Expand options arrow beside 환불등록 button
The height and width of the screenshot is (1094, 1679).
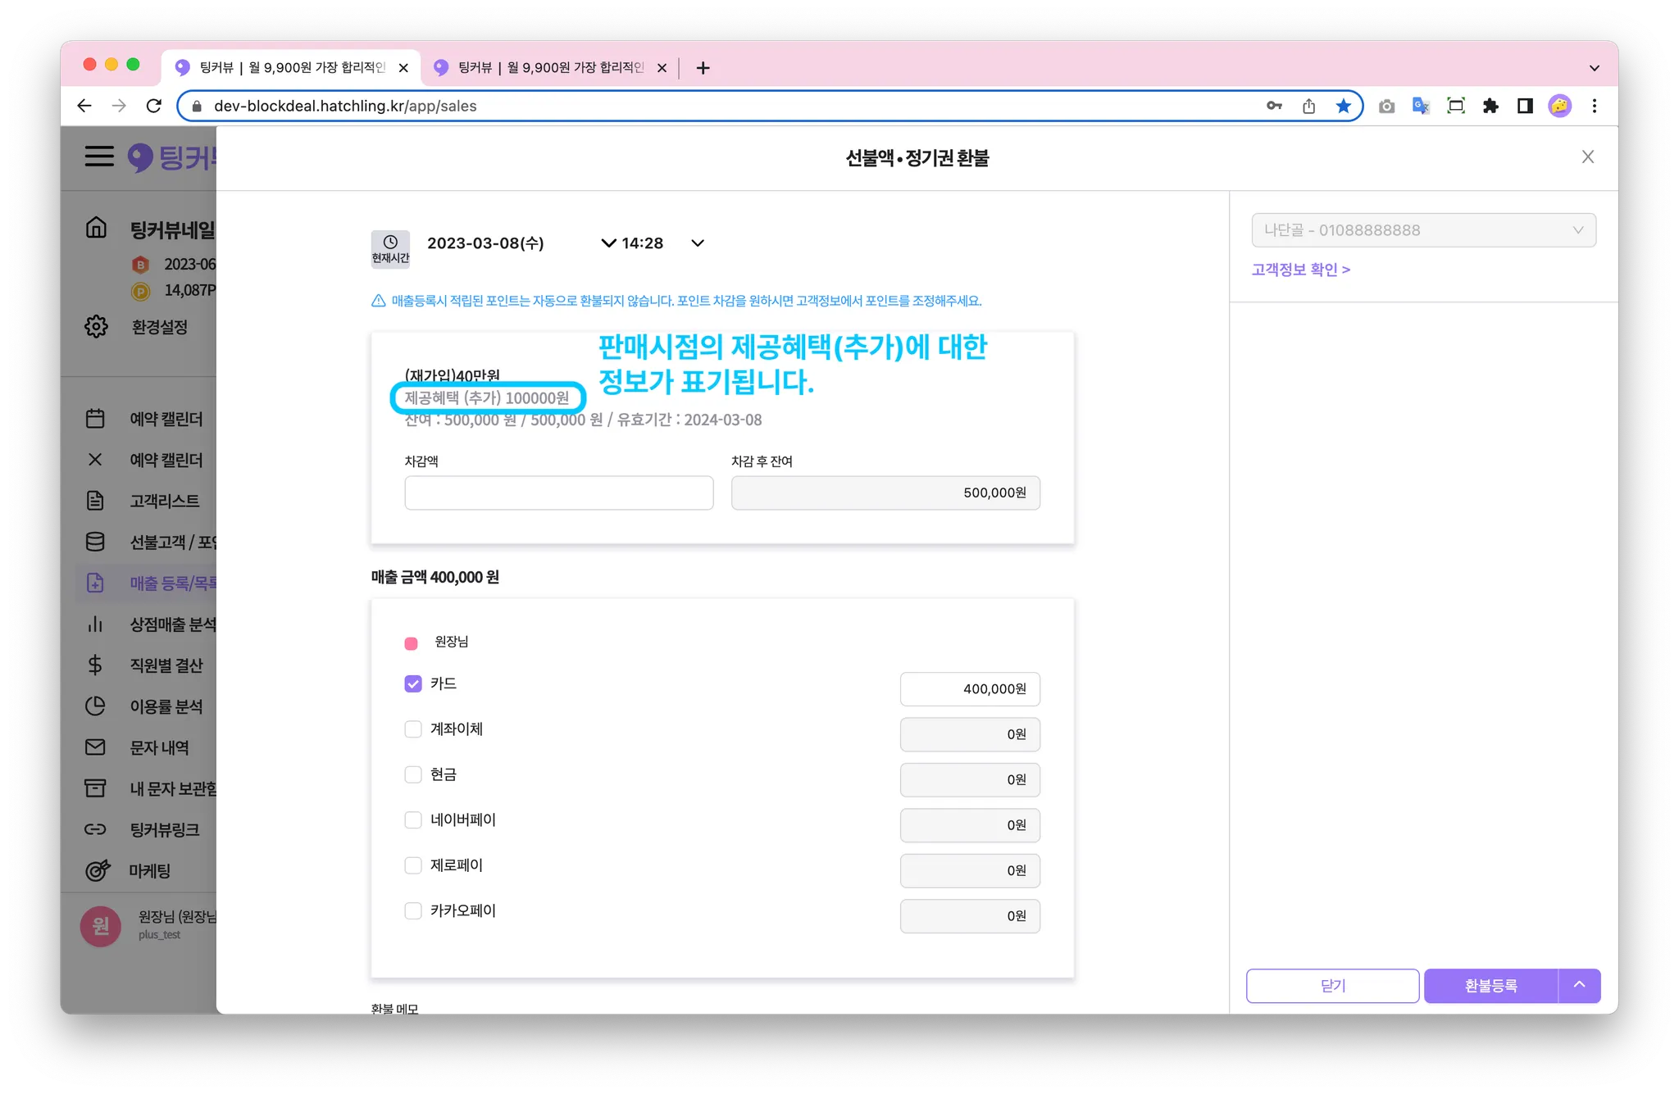point(1579,985)
